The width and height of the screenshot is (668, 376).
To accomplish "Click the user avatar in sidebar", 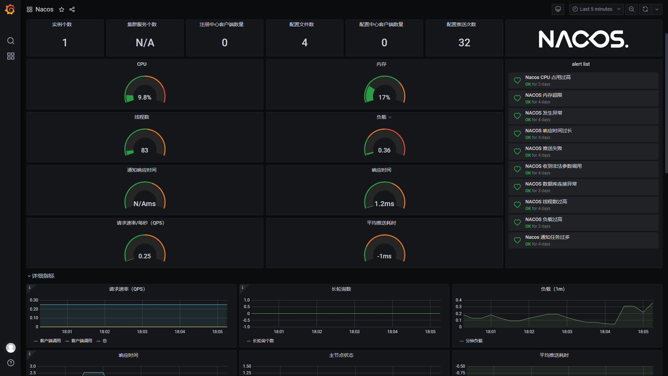I will 11,347.
